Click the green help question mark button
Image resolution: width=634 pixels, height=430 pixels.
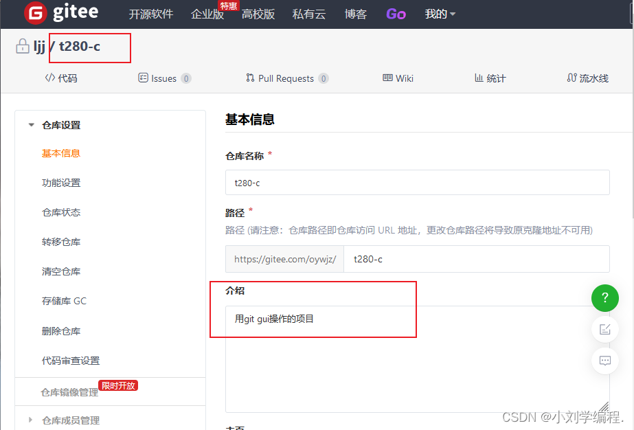coord(605,298)
